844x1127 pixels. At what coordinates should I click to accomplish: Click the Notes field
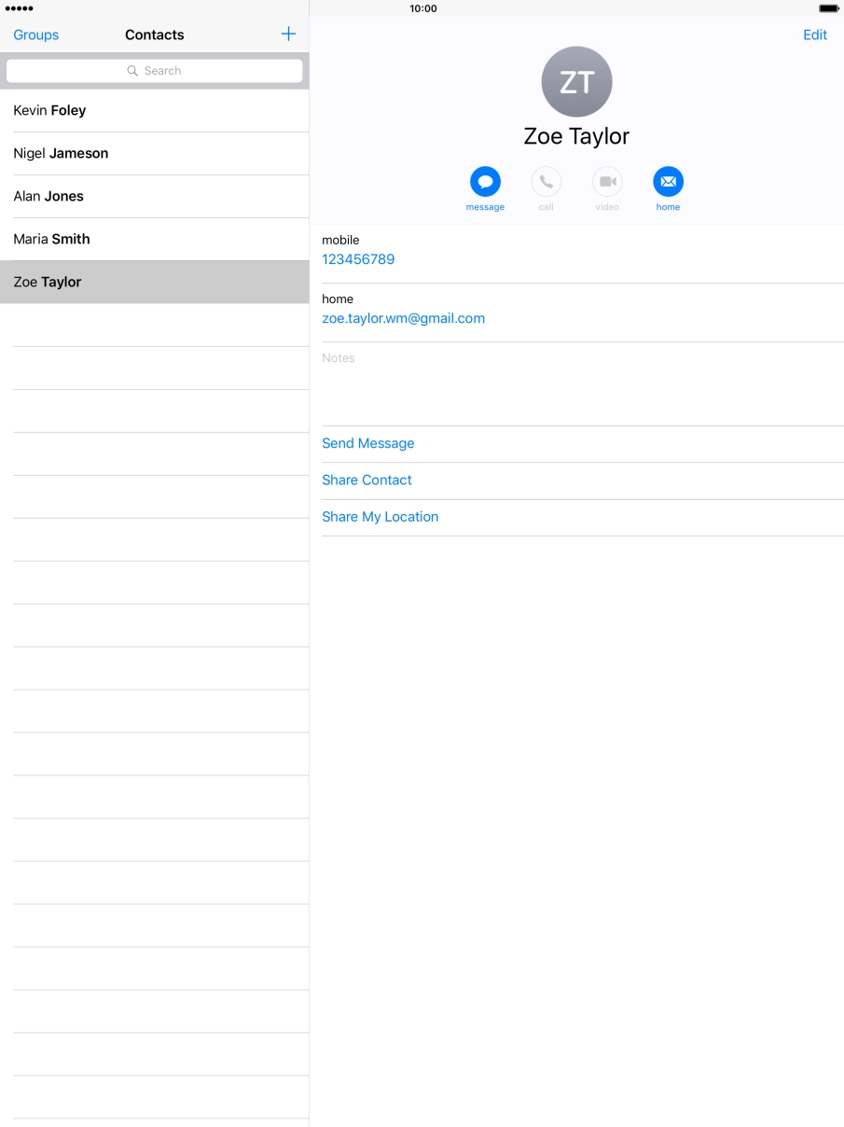578,383
